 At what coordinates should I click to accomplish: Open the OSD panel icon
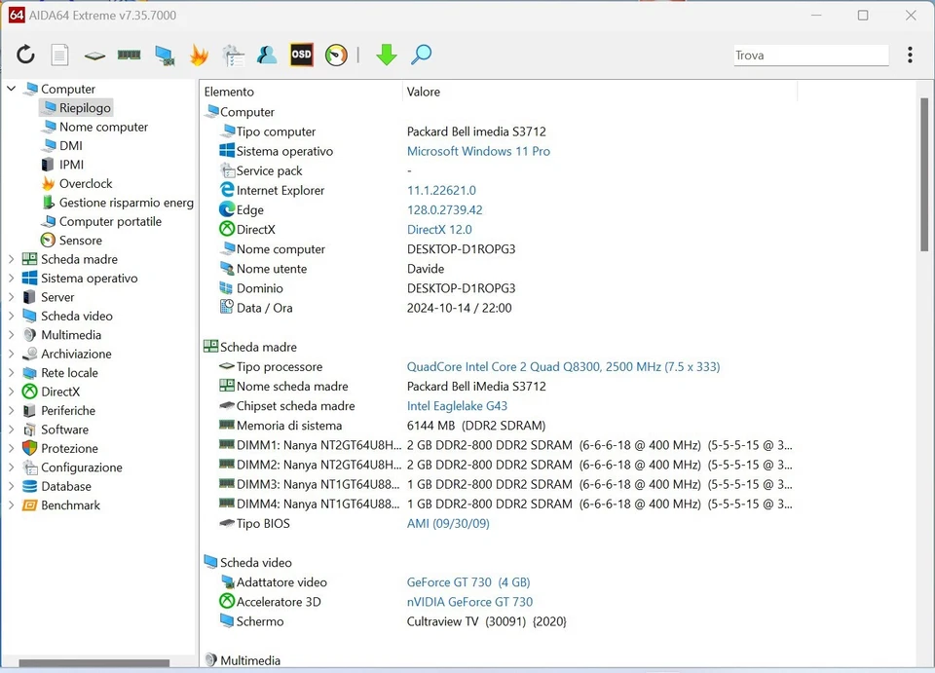[x=301, y=55]
